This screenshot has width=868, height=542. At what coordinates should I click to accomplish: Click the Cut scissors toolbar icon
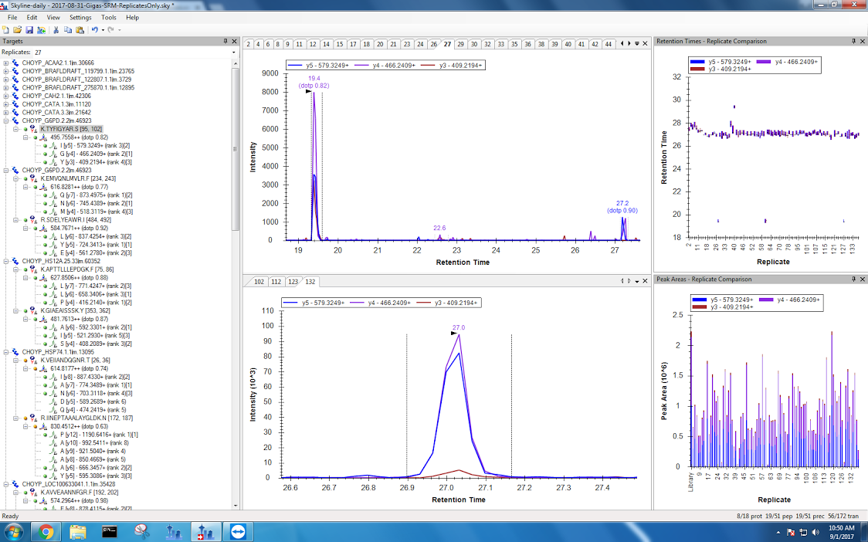coord(56,29)
